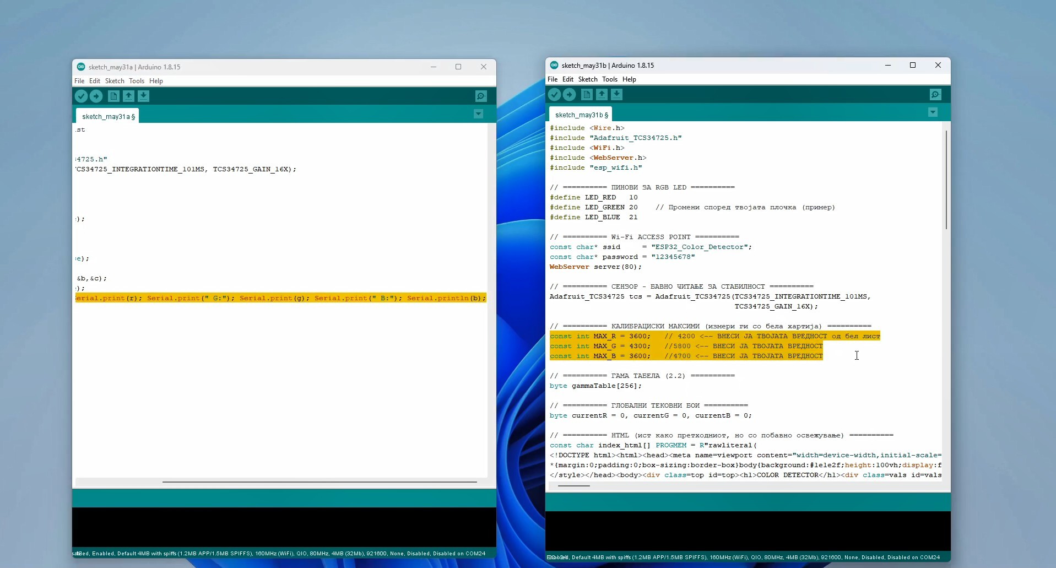Click the #include <WebServer.h> line
Viewport: 1056px width, 568px height.
(x=598, y=158)
